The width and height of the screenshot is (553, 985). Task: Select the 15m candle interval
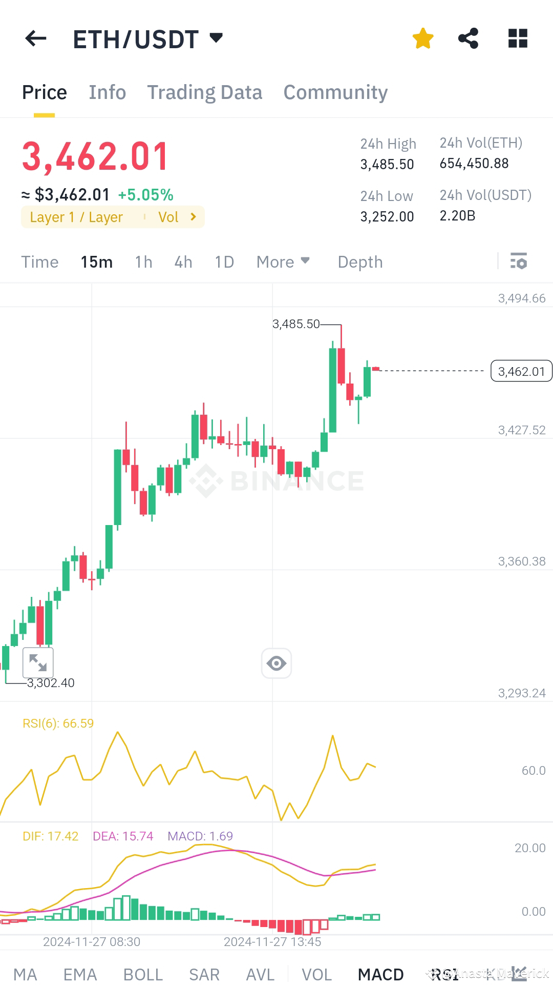point(96,262)
